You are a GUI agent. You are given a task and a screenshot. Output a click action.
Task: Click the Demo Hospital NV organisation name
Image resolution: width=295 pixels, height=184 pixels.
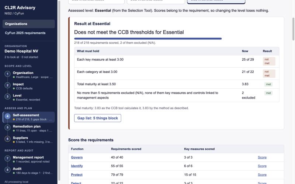[x=21, y=51]
